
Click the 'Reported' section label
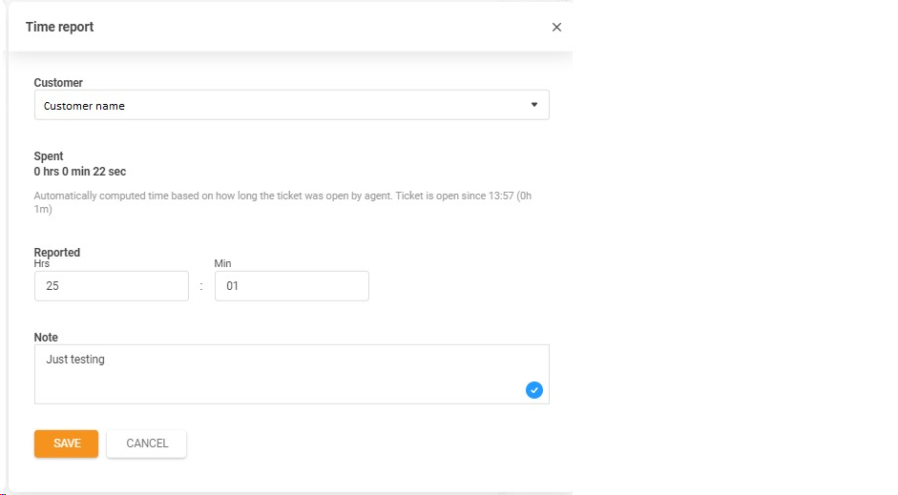click(x=57, y=252)
